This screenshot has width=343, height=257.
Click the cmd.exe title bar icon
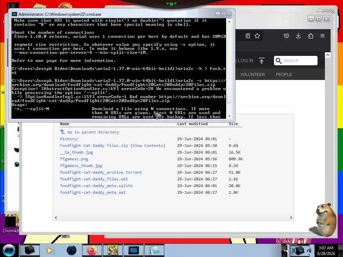14,14
